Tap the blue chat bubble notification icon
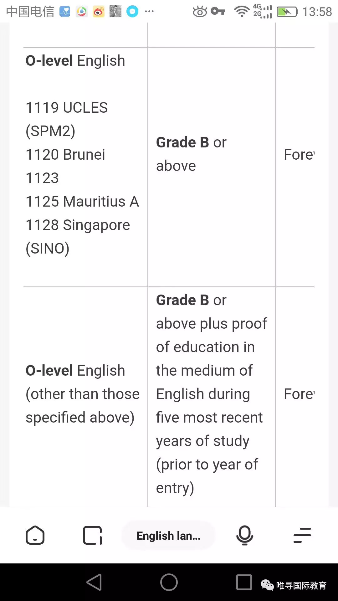 click(x=132, y=12)
